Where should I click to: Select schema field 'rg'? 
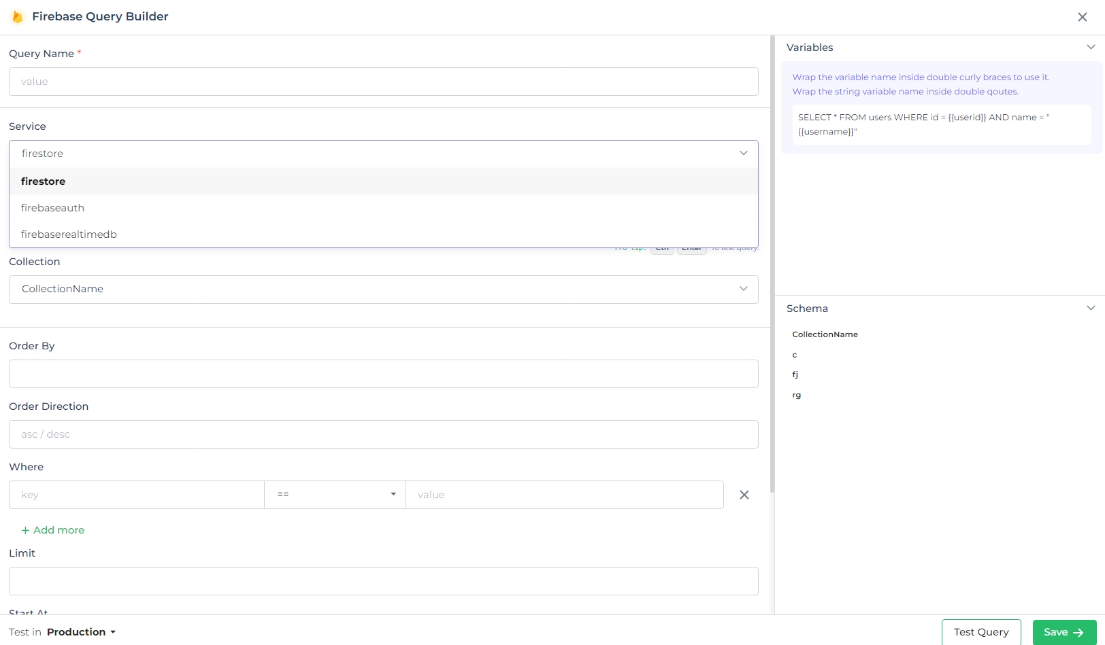click(x=797, y=395)
